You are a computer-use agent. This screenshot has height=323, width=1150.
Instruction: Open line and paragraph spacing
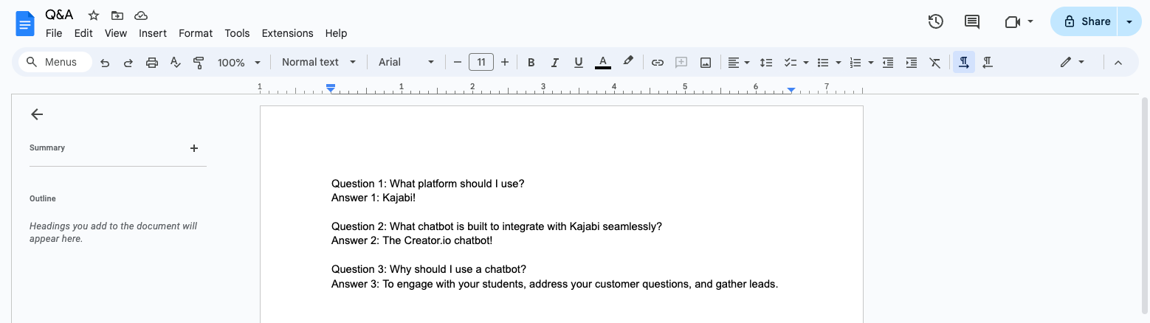[x=766, y=63]
